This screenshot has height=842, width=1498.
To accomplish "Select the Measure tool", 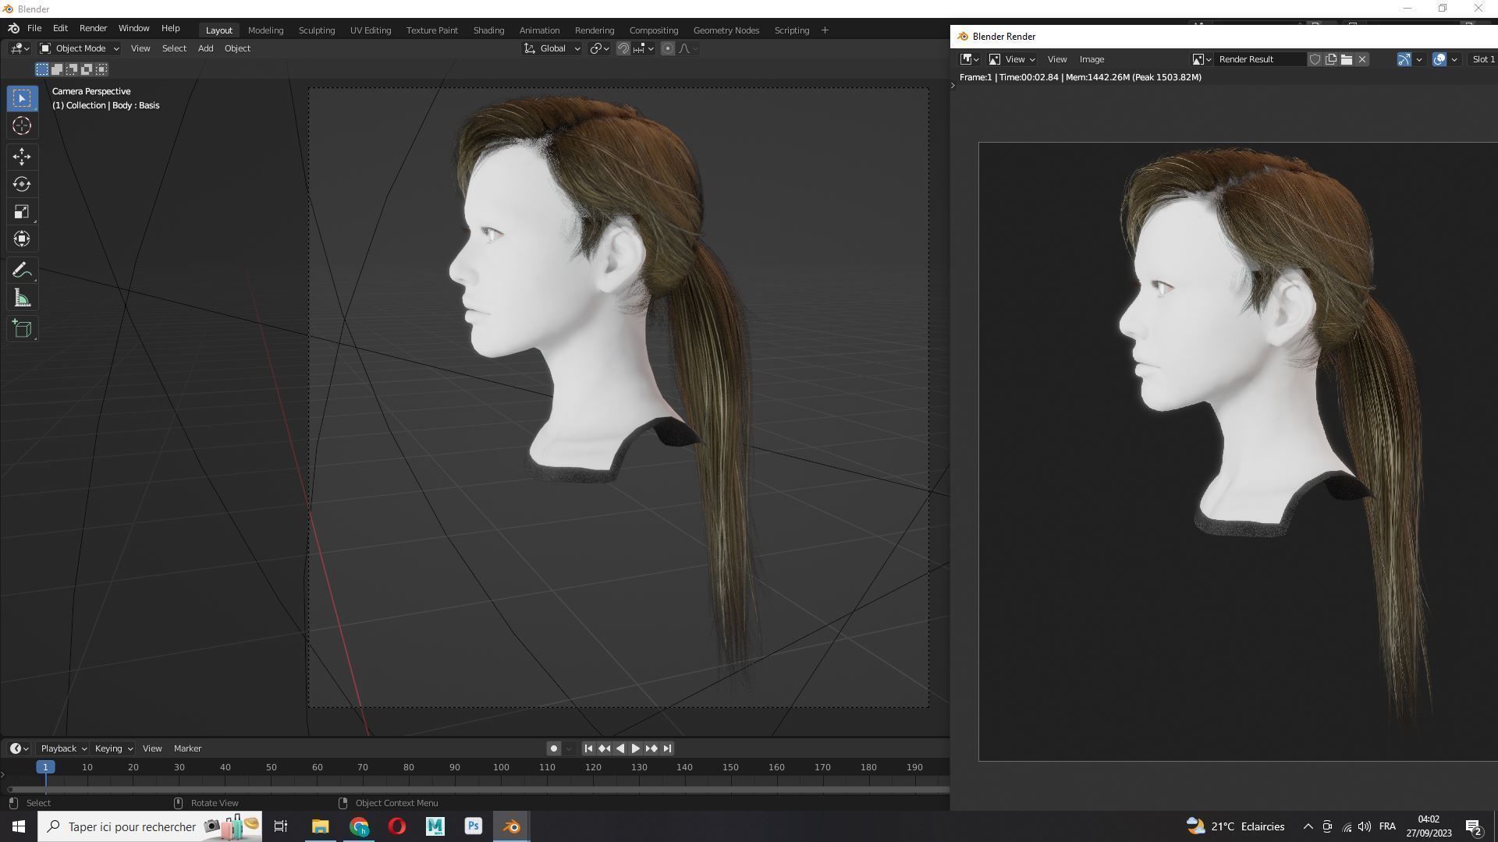I will click(x=22, y=299).
